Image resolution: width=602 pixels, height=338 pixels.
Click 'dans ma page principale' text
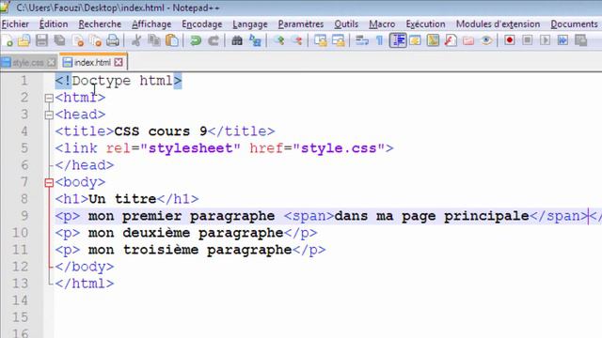432,216
